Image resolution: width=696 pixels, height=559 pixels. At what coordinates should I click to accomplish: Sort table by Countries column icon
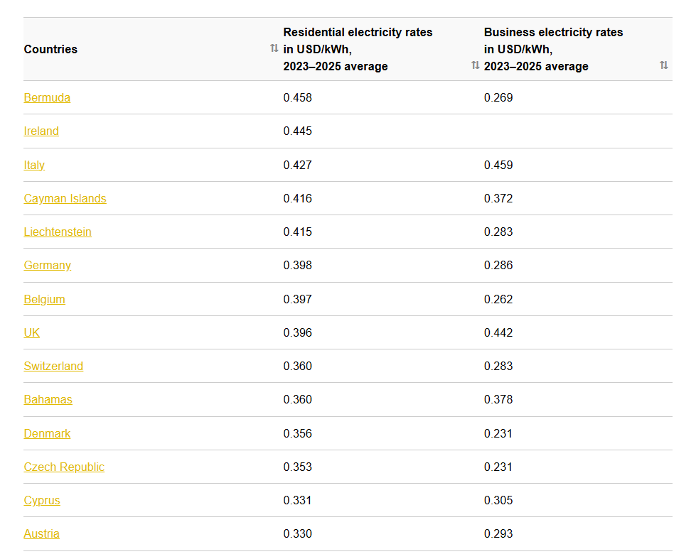pos(274,49)
